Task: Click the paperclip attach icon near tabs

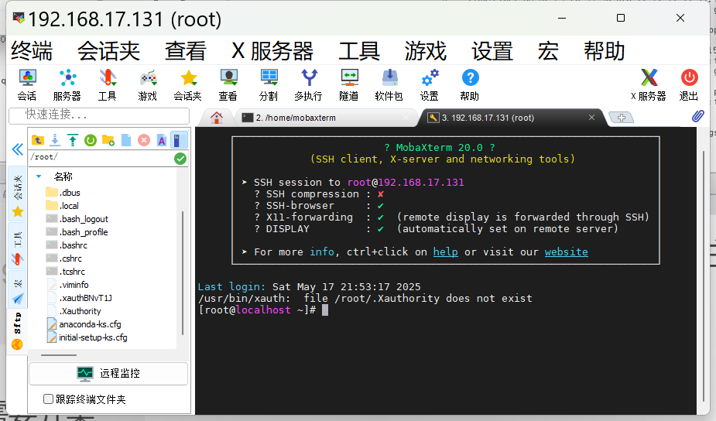Action: point(697,116)
